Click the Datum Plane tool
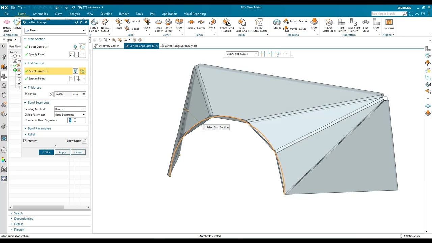The height and width of the screenshot is (243, 432). point(7,25)
